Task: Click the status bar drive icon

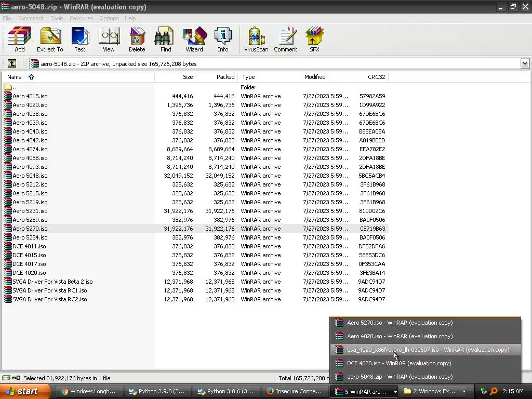Action: tap(6, 378)
